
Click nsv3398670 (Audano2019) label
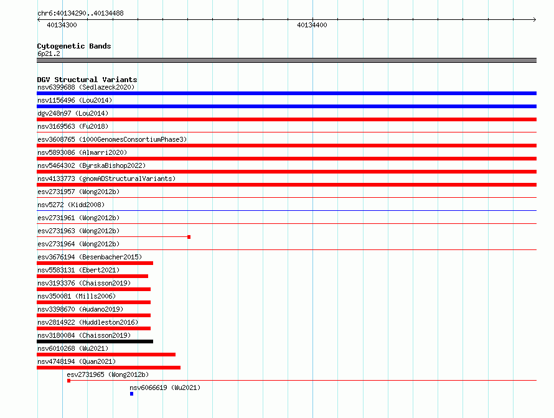click(x=80, y=309)
